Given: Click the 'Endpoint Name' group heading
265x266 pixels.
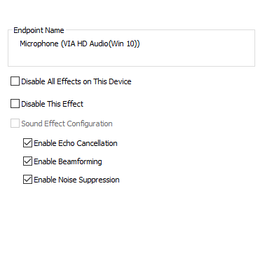Looking at the screenshot, I should [39, 30].
